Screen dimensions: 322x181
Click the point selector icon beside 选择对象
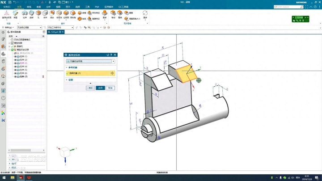coord(112,73)
